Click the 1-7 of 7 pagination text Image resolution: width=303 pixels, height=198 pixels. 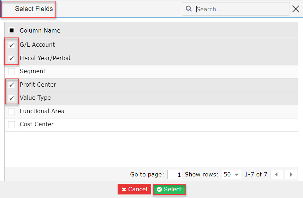click(256, 174)
